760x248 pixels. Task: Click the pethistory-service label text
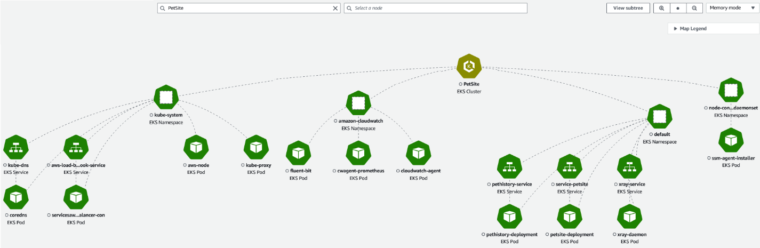click(512, 184)
